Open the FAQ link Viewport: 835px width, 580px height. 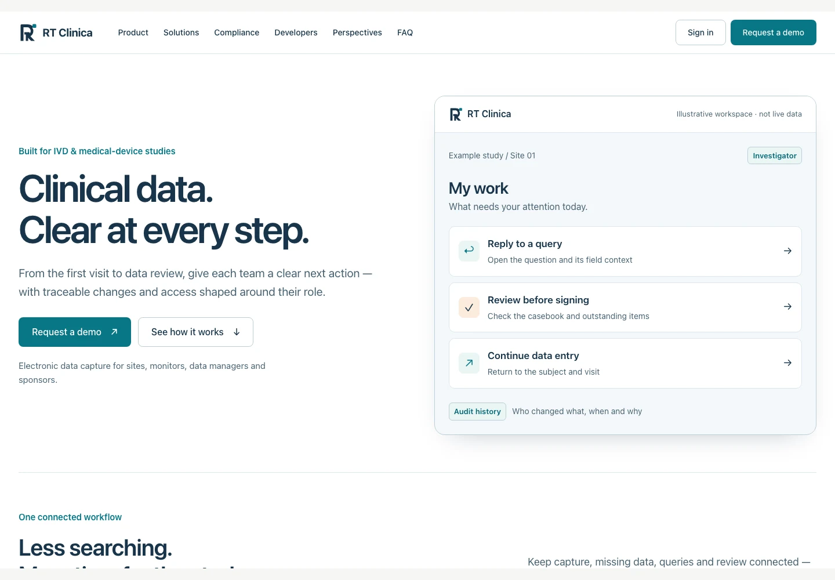[x=405, y=32]
